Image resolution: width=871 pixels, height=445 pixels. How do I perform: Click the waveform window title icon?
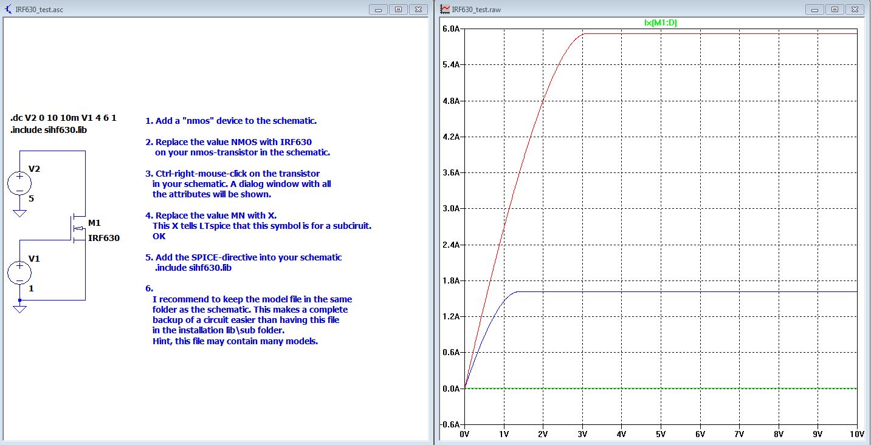446,9
